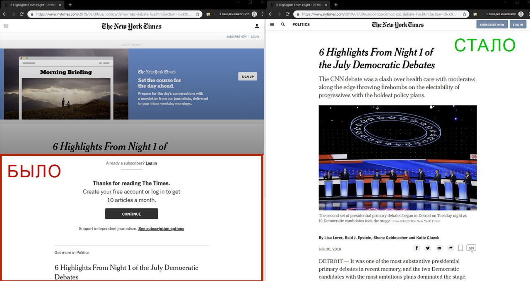Click the SUBSCRIBE NOW button in the right window

coord(492,24)
